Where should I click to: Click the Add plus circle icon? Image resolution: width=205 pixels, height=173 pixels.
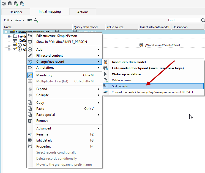(x=30, y=50)
